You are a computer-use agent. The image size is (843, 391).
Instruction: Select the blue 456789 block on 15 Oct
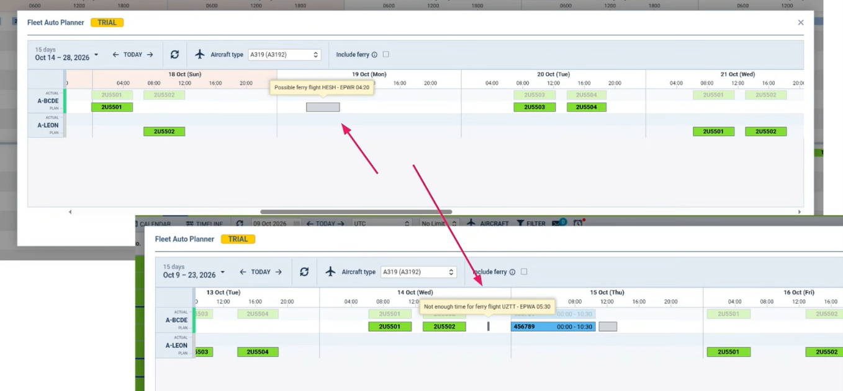pyautogui.click(x=553, y=327)
